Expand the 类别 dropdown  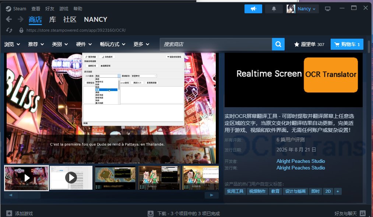click(x=60, y=44)
